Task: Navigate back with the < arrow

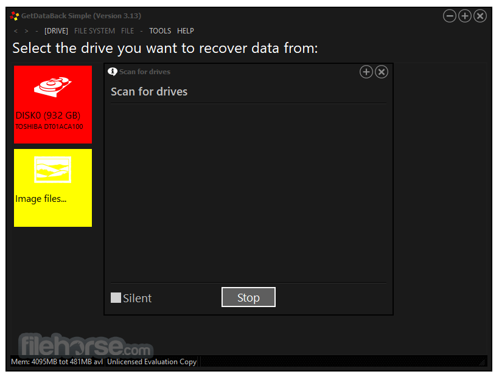Action: (x=16, y=31)
